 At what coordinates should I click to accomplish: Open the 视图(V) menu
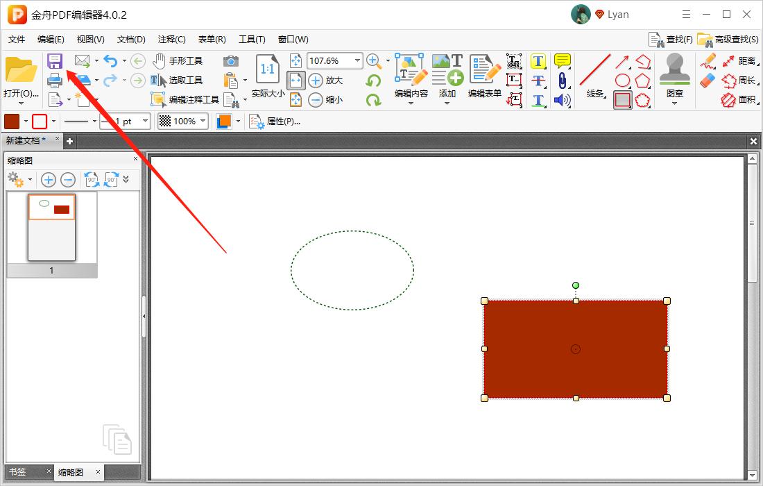pyautogui.click(x=90, y=40)
